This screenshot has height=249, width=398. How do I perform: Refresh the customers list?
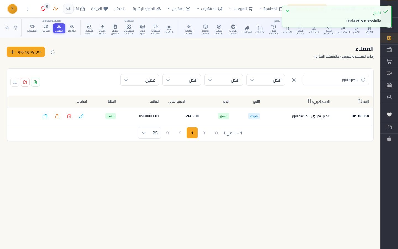coord(53,52)
